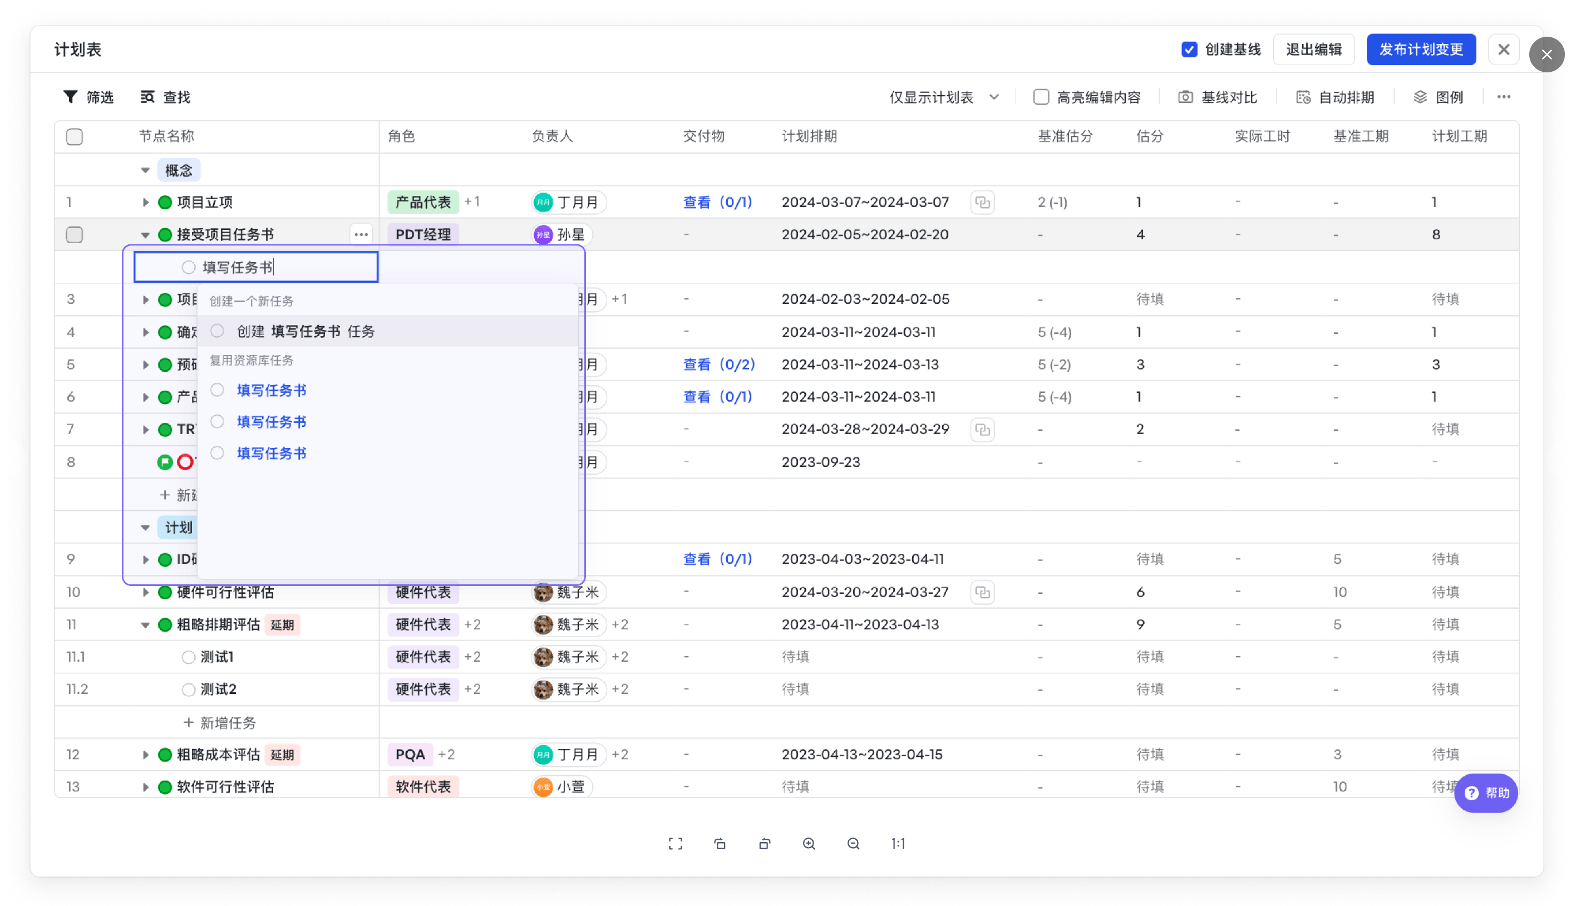Click the green status dot of 项目立项

tap(165, 202)
